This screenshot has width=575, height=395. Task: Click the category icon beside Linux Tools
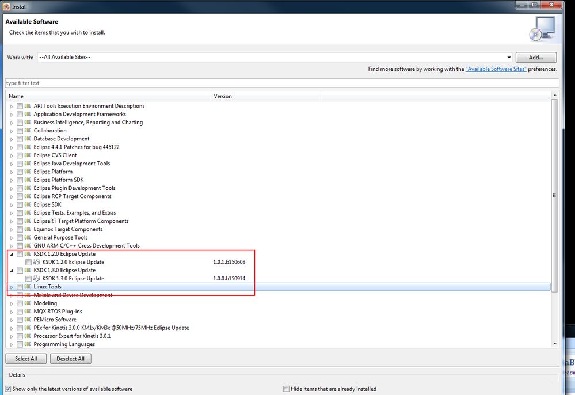tap(28, 286)
